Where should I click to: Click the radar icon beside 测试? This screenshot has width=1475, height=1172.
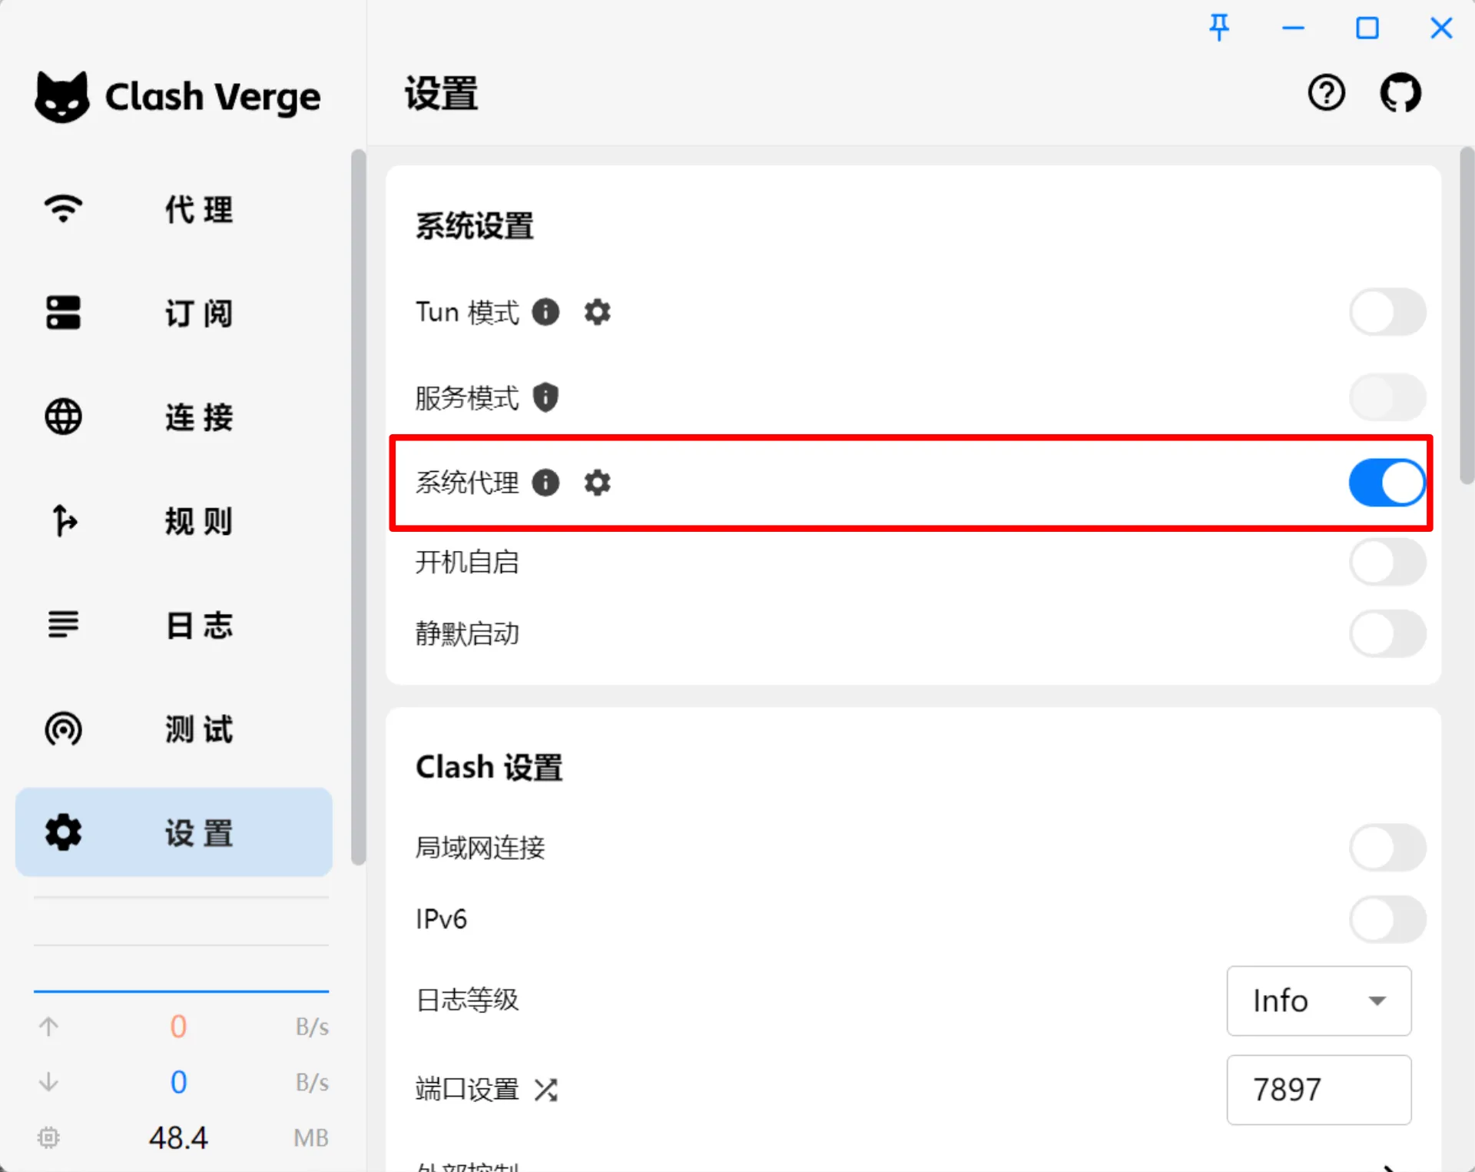(x=63, y=729)
